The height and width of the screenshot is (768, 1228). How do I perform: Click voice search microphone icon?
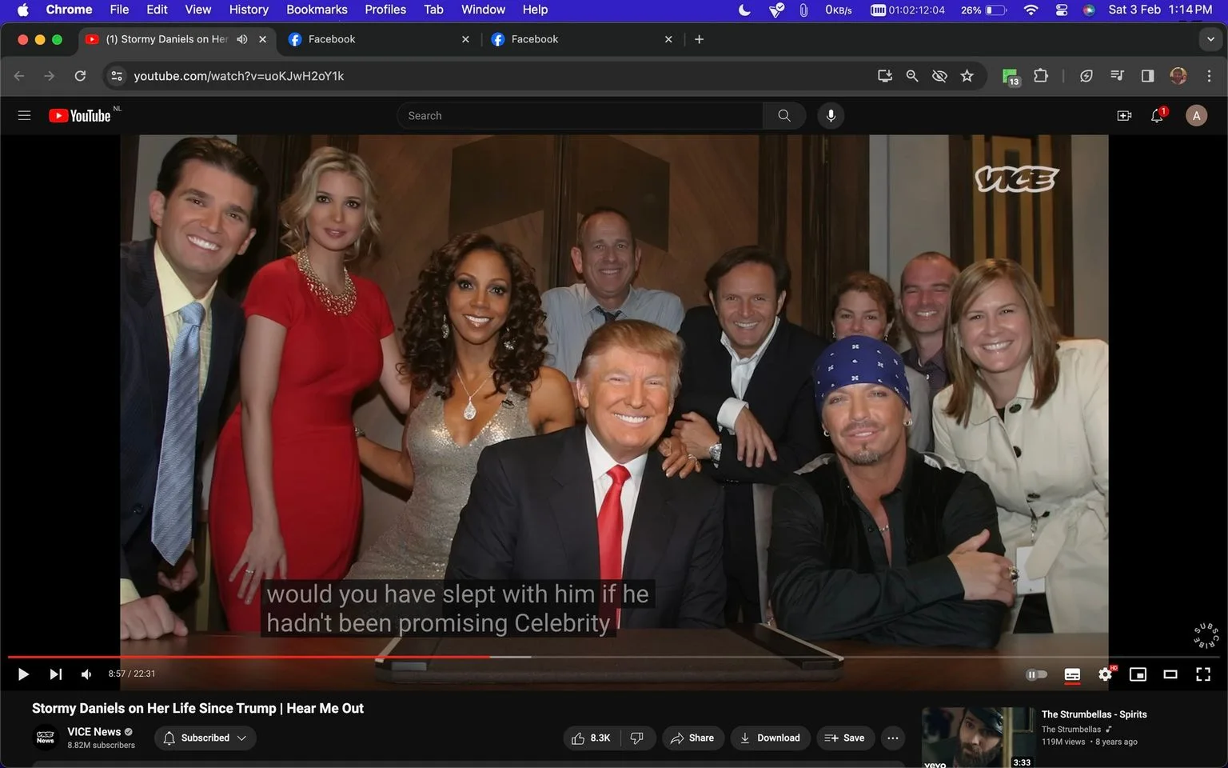(831, 116)
